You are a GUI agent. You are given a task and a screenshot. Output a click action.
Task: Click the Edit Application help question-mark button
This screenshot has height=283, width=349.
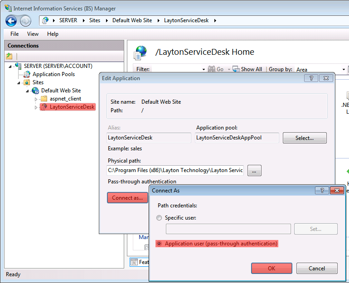click(x=311, y=78)
